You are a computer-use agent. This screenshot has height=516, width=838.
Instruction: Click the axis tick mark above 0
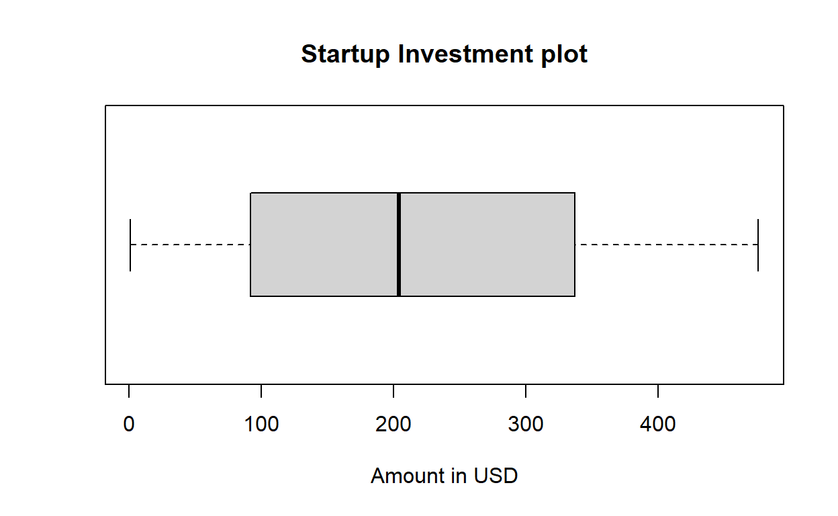click(x=129, y=390)
